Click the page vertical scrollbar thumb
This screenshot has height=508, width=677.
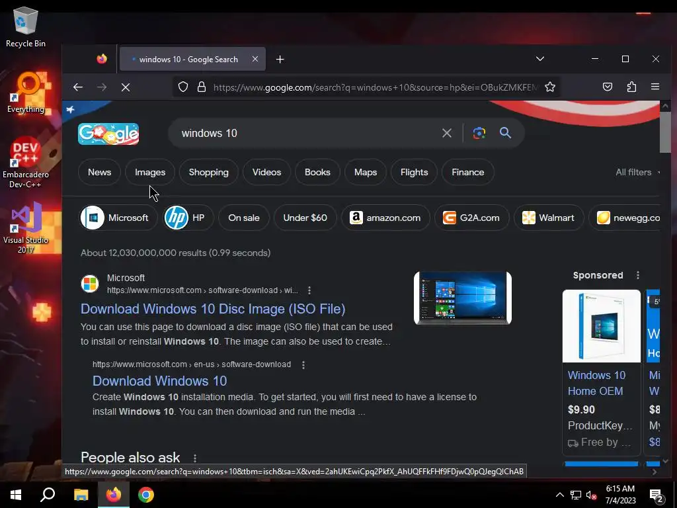coord(665,132)
